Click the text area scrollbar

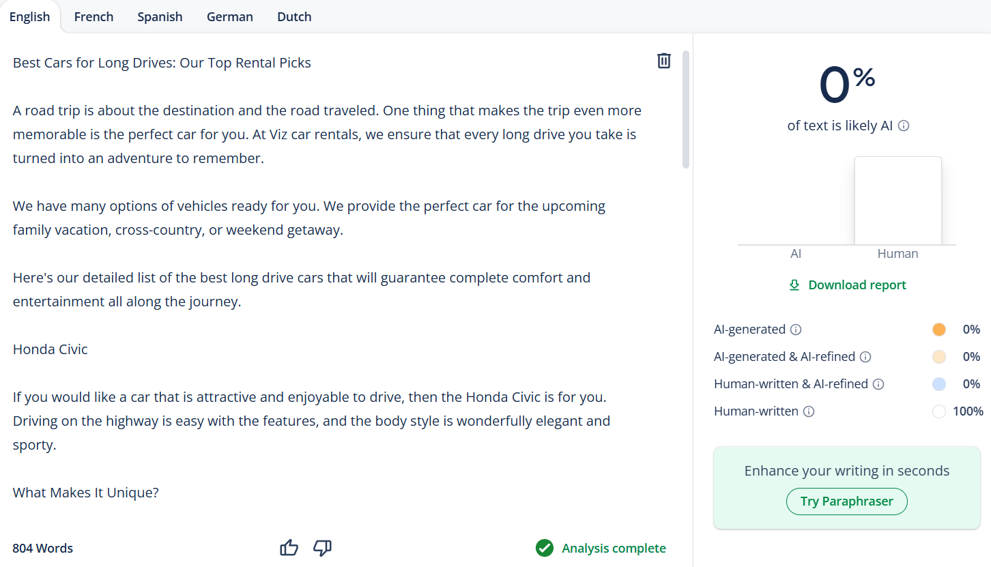(x=686, y=109)
